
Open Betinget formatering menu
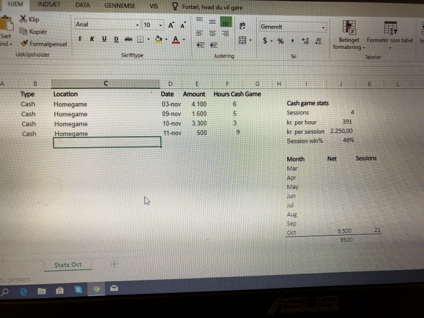tap(349, 35)
